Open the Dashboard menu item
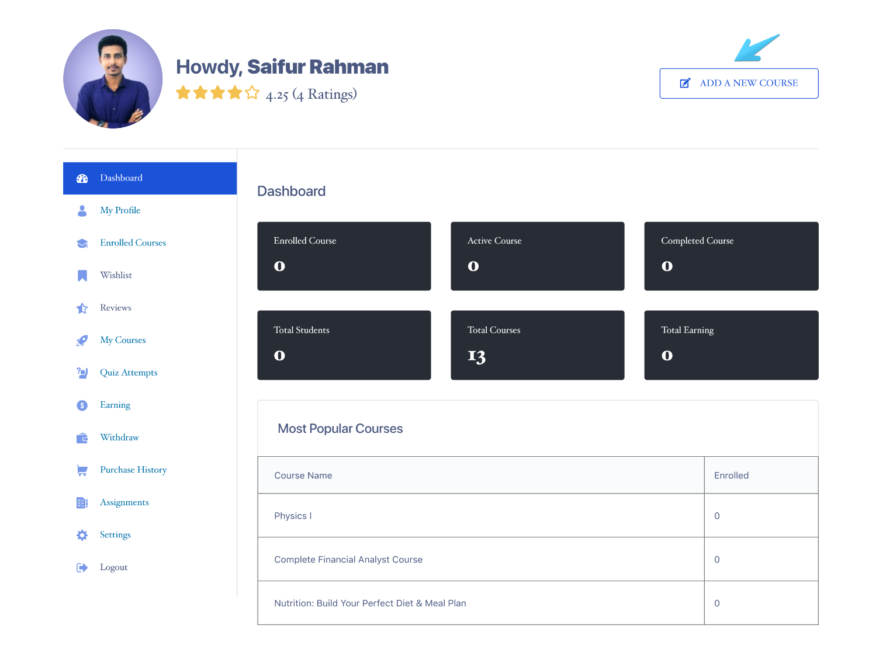 click(150, 178)
